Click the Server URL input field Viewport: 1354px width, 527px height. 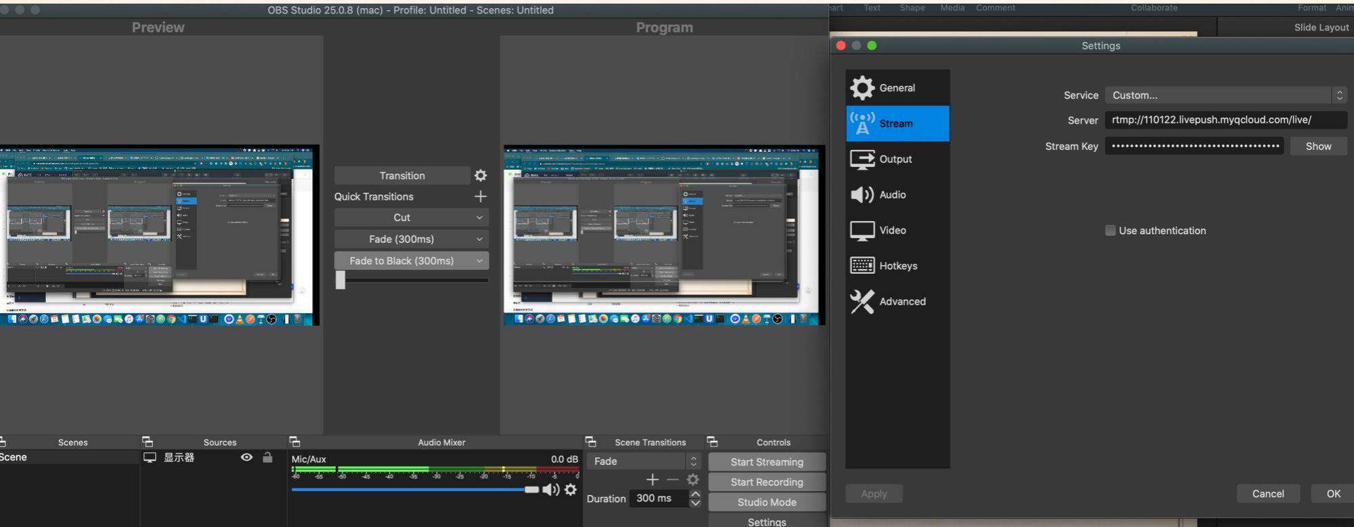click(1226, 120)
